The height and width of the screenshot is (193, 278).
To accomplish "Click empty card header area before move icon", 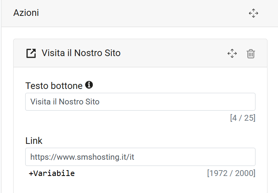I will (174, 53).
